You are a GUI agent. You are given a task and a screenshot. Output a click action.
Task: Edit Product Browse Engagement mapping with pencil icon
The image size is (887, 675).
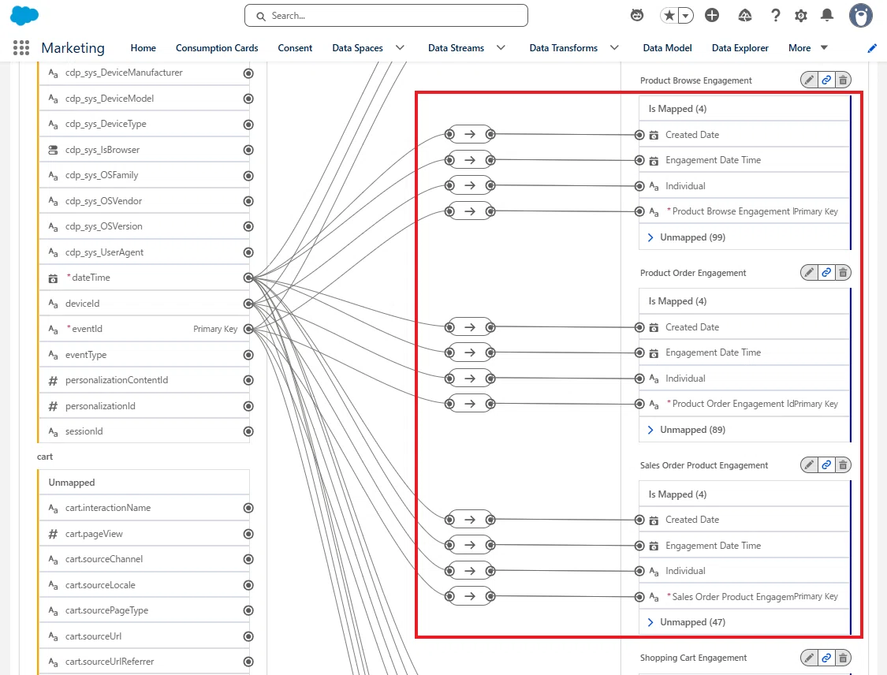810,80
